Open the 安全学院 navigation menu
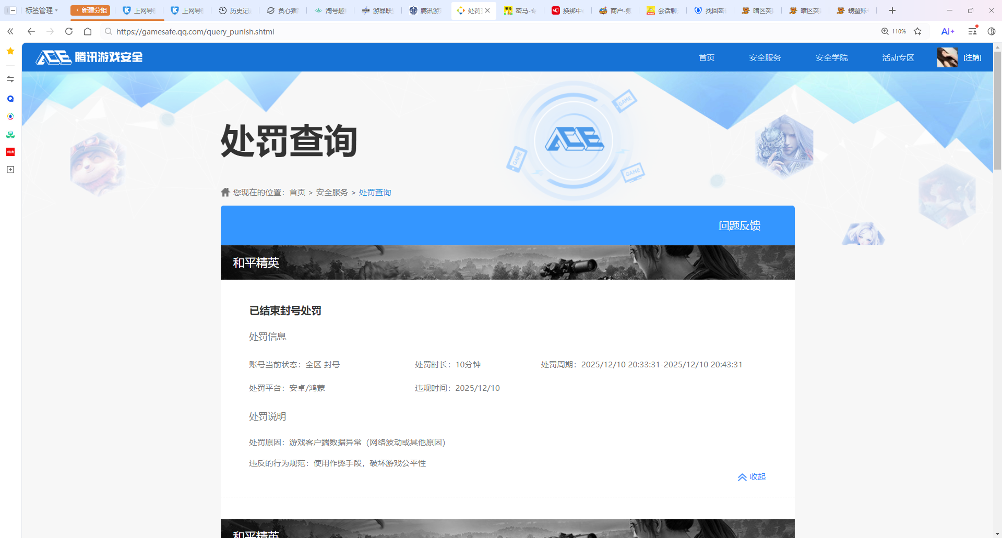1002x538 pixels. tap(831, 57)
